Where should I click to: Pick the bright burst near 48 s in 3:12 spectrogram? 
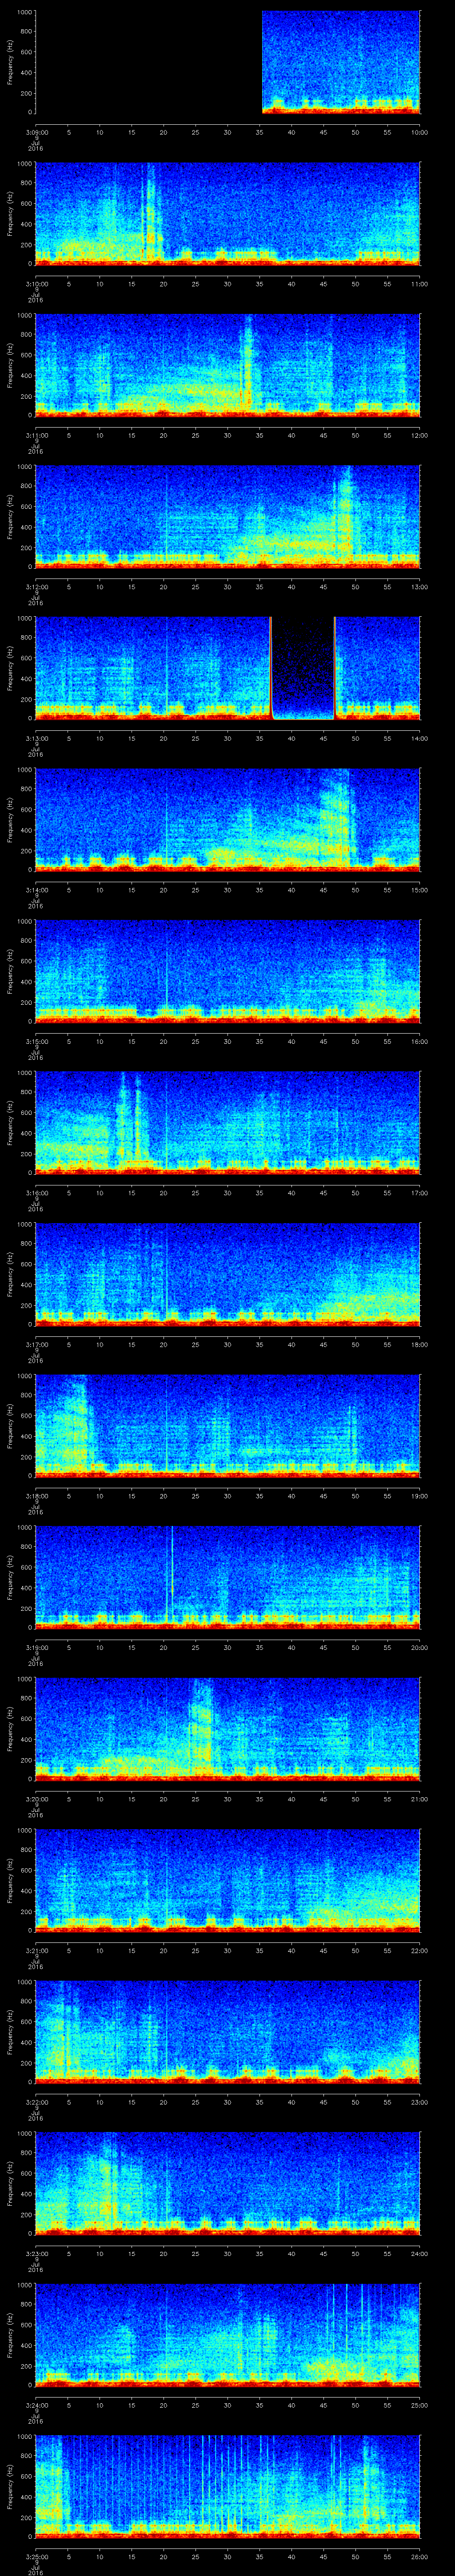pyautogui.click(x=345, y=515)
